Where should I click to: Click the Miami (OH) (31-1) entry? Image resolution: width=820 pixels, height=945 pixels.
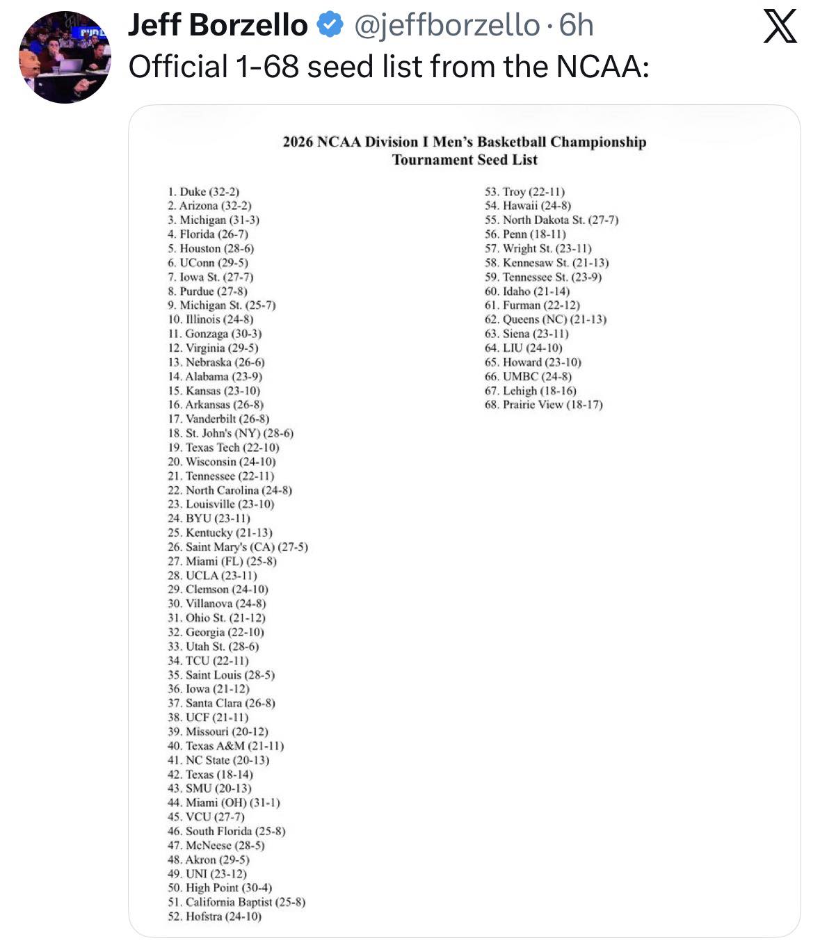coord(224,802)
